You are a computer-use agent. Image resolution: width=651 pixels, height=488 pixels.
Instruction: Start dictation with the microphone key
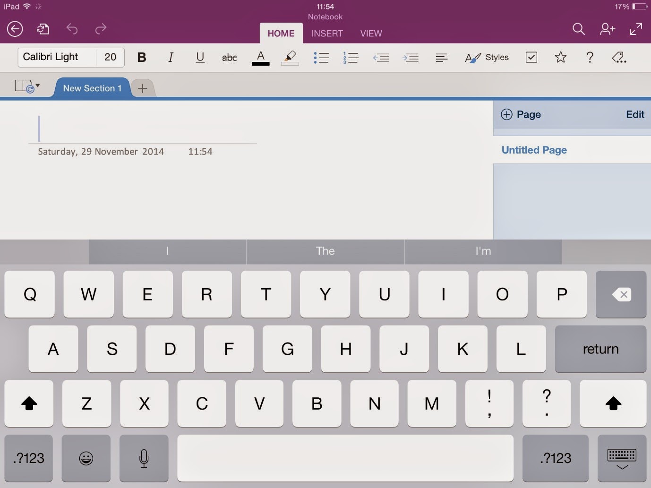144,458
